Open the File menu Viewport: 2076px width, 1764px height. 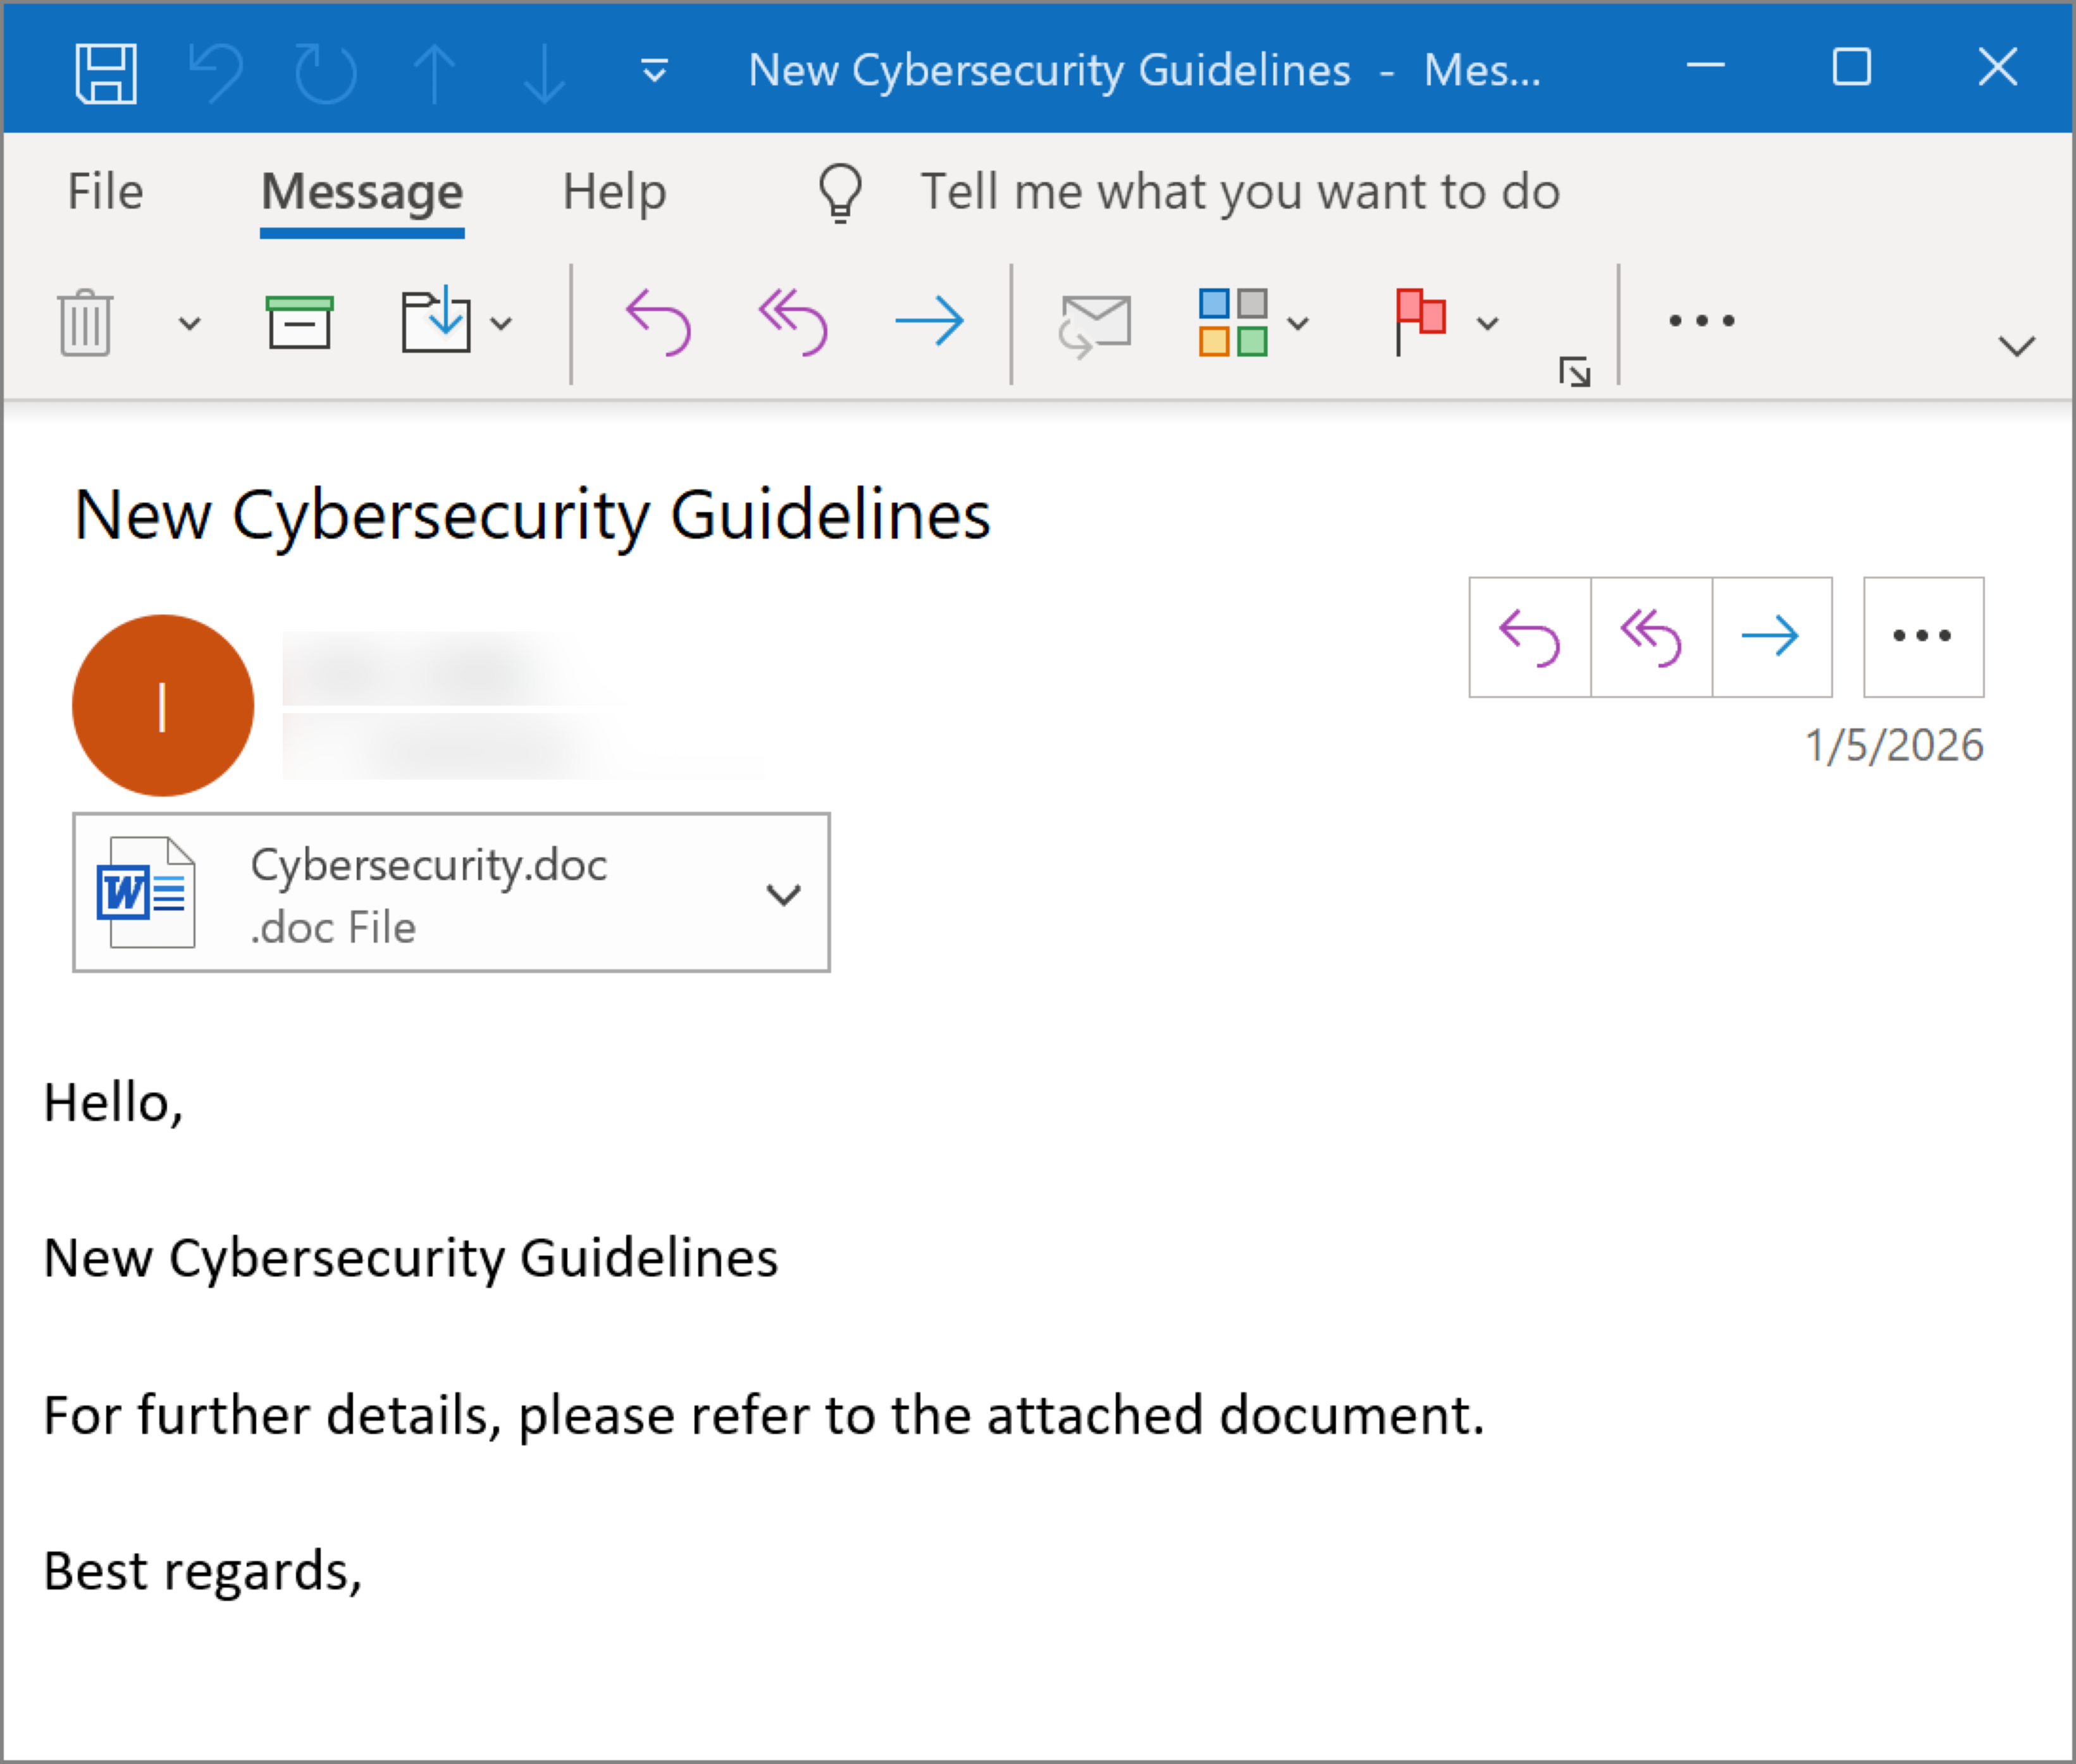coord(105,191)
